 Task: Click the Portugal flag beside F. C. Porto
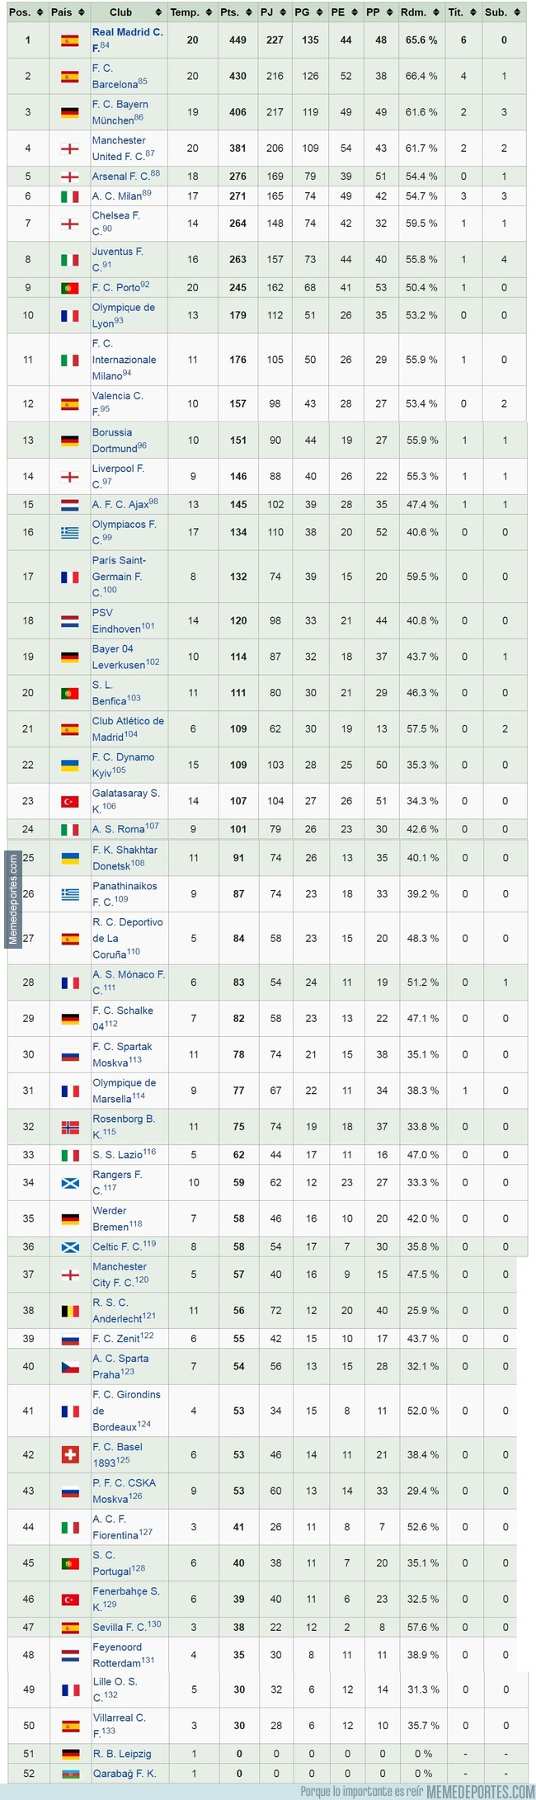[x=69, y=288]
